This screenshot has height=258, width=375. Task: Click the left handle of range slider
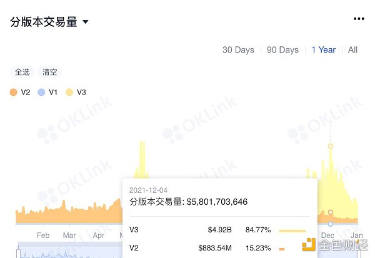pyautogui.click(x=18, y=253)
